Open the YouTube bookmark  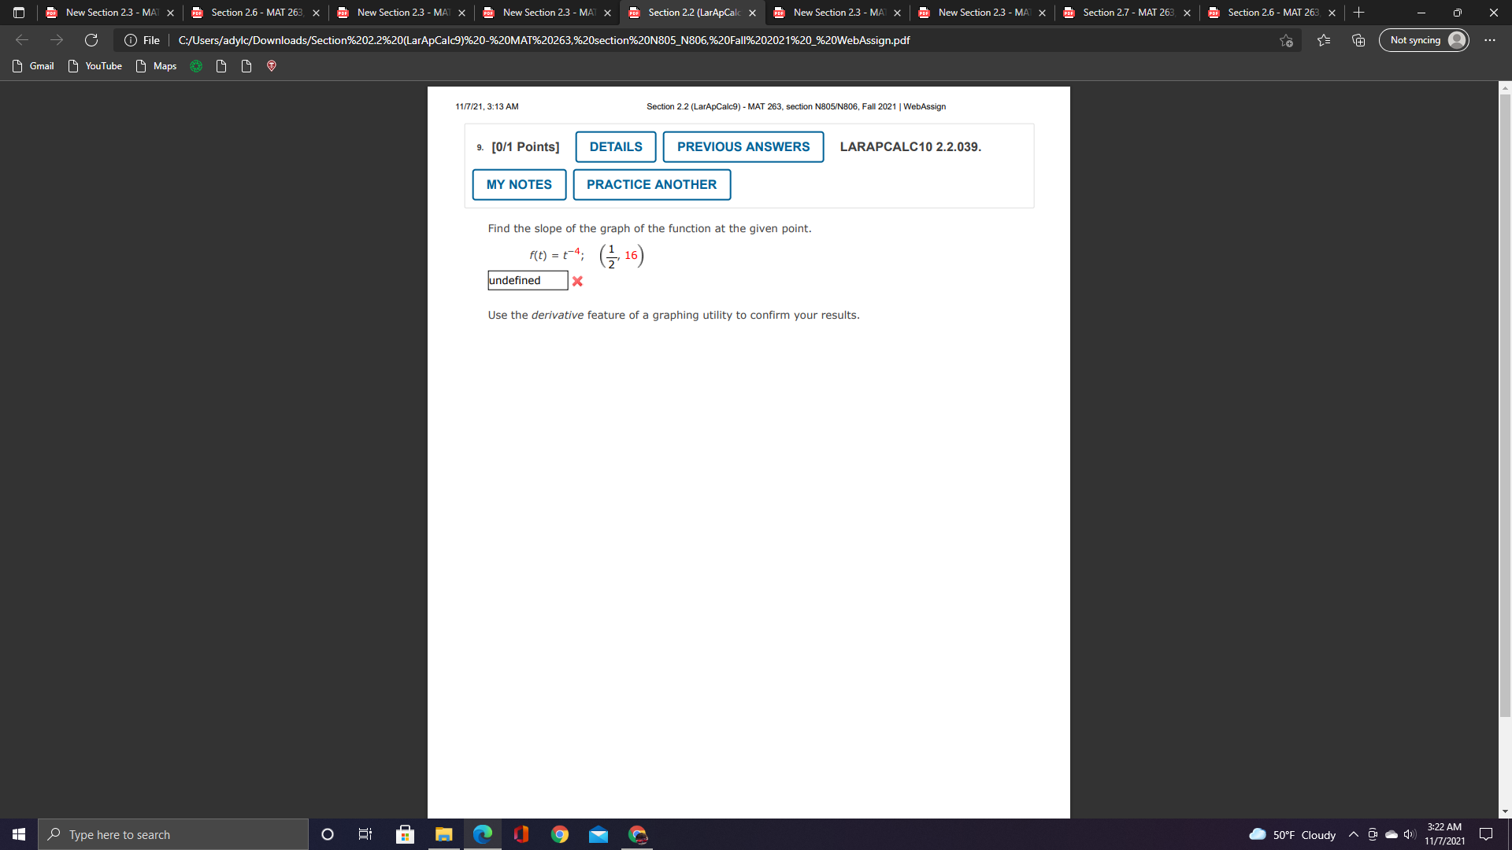[x=94, y=66]
